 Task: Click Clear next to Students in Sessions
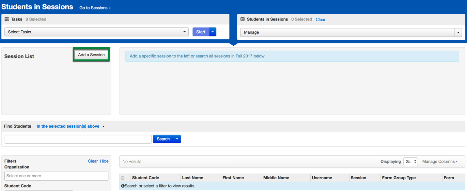pos(320,20)
